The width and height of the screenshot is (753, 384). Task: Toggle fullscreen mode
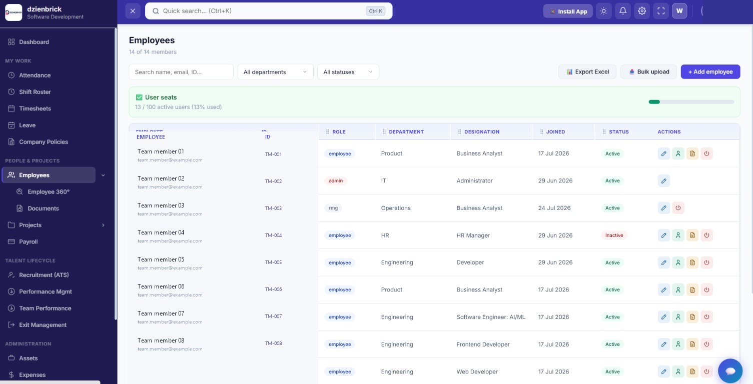tap(661, 11)
